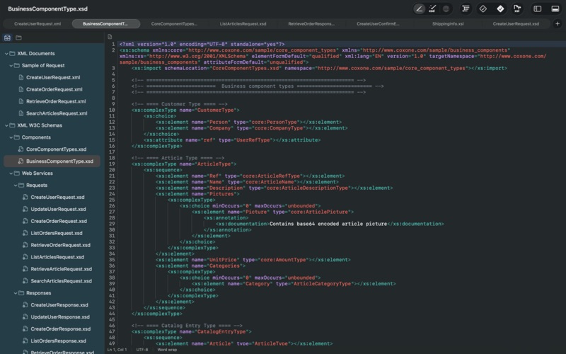Click the Ln 1, Col 1 status indicator

[117, 350]
